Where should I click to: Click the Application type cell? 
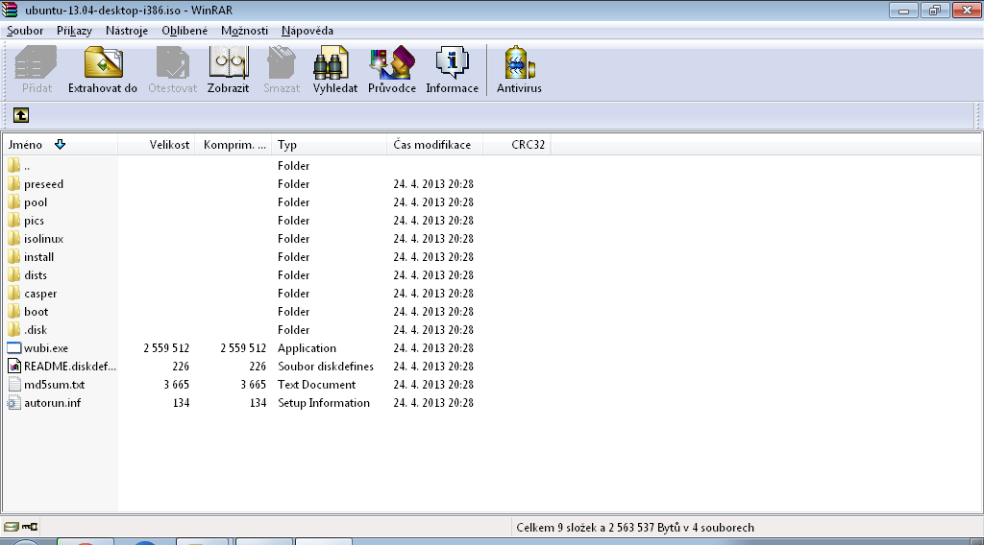(x=307, y=347)
